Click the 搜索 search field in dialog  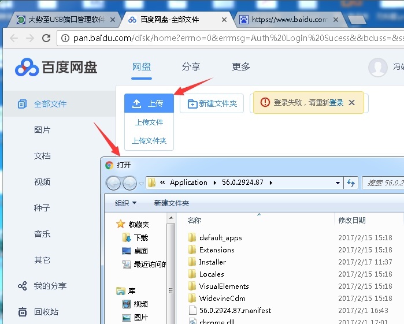pyautogui.click(x=383, y=183)
